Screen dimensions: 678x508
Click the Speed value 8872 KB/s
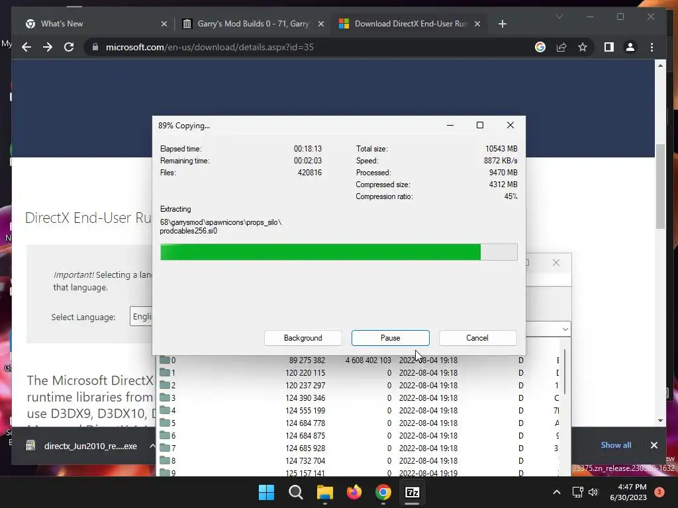tap(501, 161)
